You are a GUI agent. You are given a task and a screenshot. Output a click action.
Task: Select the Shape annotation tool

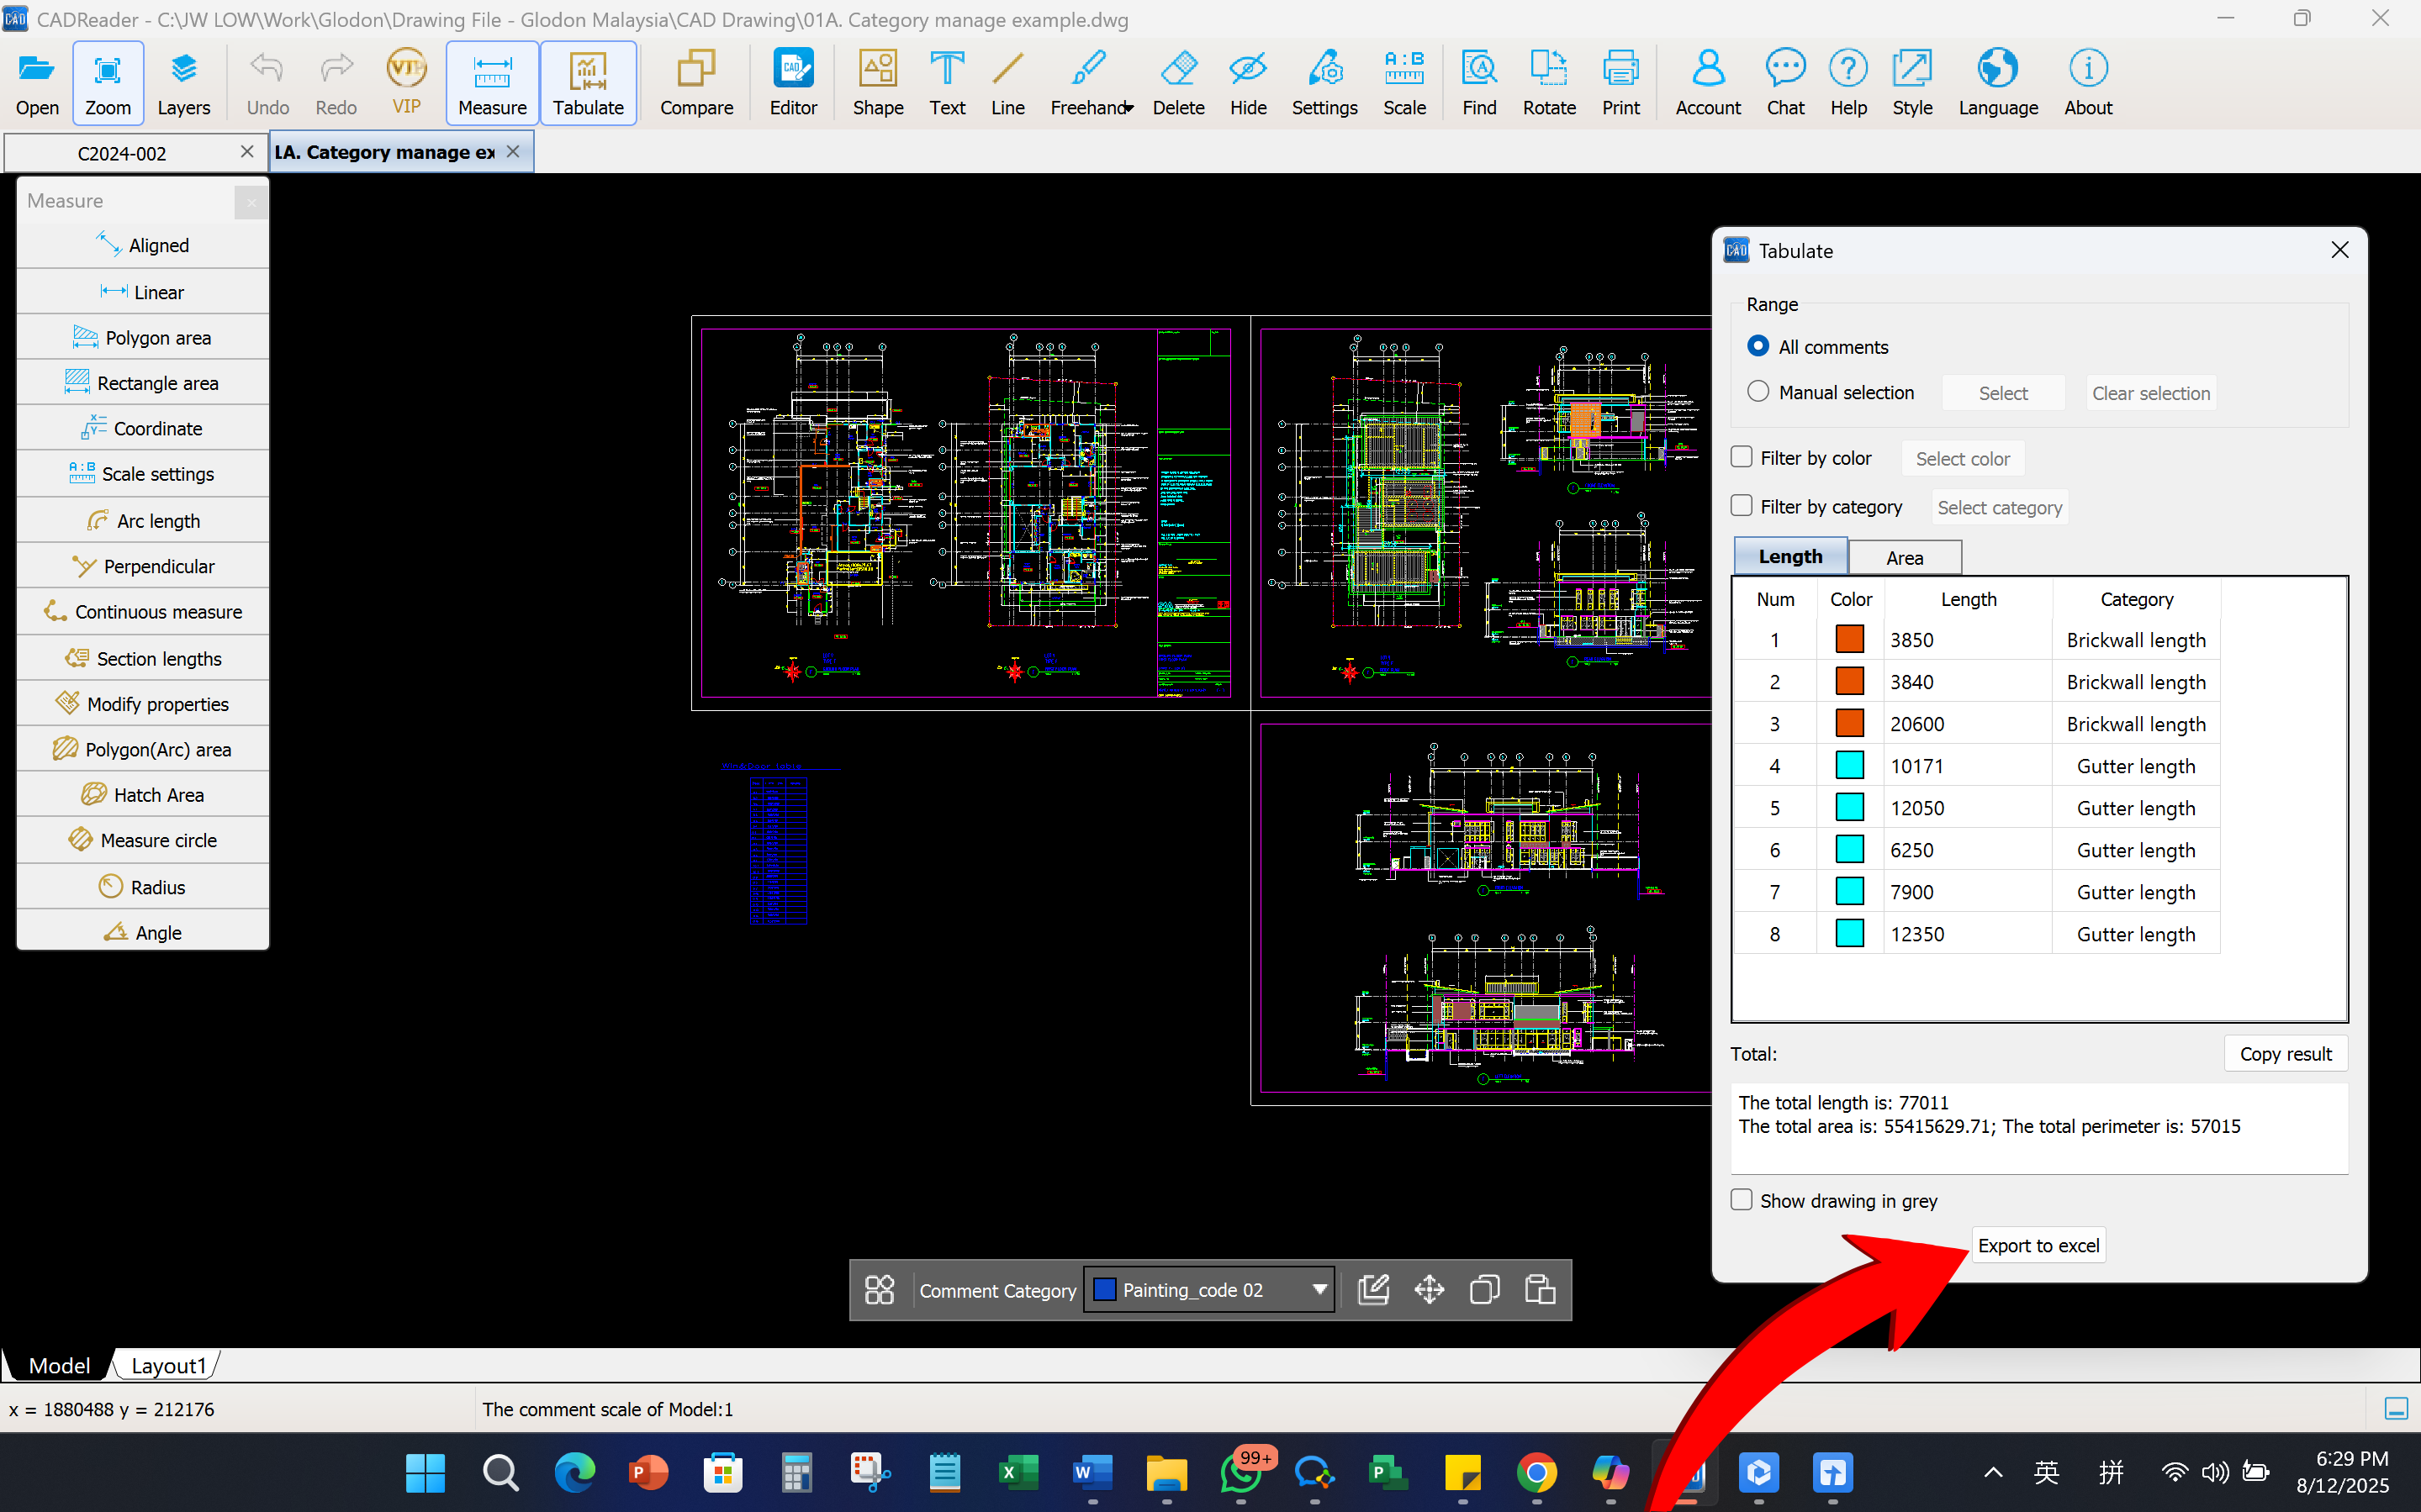pos(877,84)
